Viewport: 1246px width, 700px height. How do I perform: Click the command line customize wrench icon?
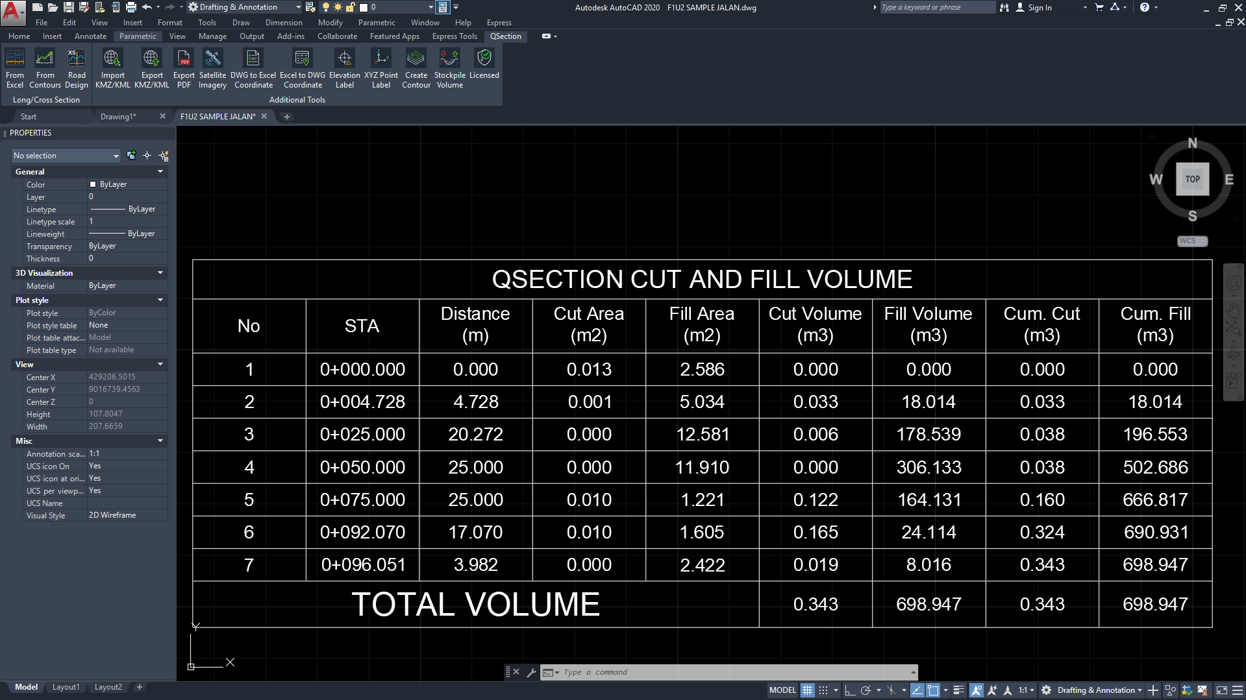coord(531,673)
